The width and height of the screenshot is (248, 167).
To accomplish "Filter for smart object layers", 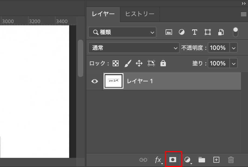I will pos(221,32).
